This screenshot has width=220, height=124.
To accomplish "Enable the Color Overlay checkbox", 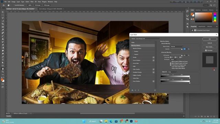I will pyautogui.click(x=132, y=69).
